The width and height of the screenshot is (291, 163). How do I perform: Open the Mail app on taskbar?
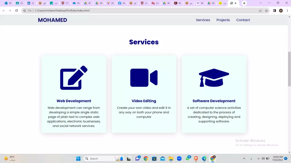(x=163, y=158)
